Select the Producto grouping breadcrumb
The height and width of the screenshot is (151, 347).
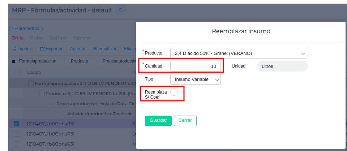click(80, 61)
